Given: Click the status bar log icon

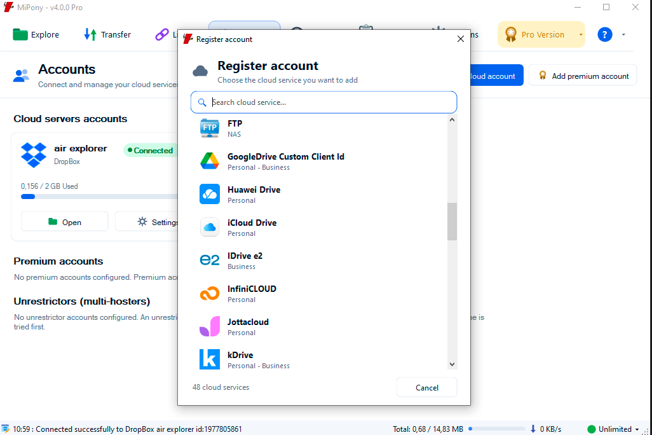Looking at the screenshot, I should 6,429.
